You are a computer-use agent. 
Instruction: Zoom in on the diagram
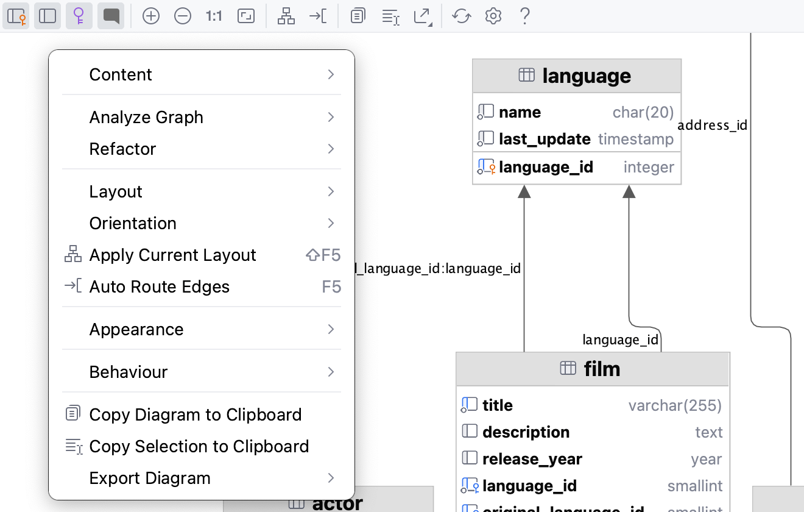(x=151, y=16)
